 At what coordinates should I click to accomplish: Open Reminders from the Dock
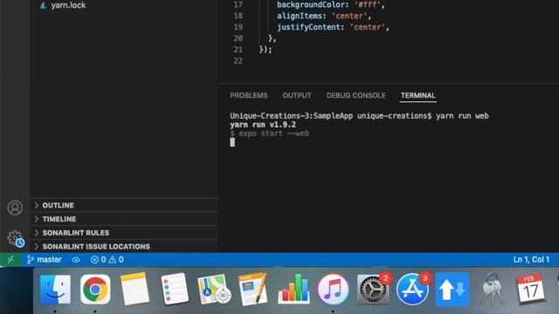point(175,289)
